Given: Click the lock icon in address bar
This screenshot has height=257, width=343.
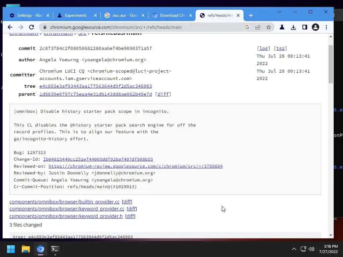Looking at the screenshot, I should (x=45, y=27).
